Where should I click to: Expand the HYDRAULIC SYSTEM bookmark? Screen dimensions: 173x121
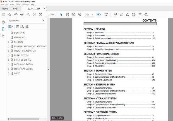coord(9,65)
